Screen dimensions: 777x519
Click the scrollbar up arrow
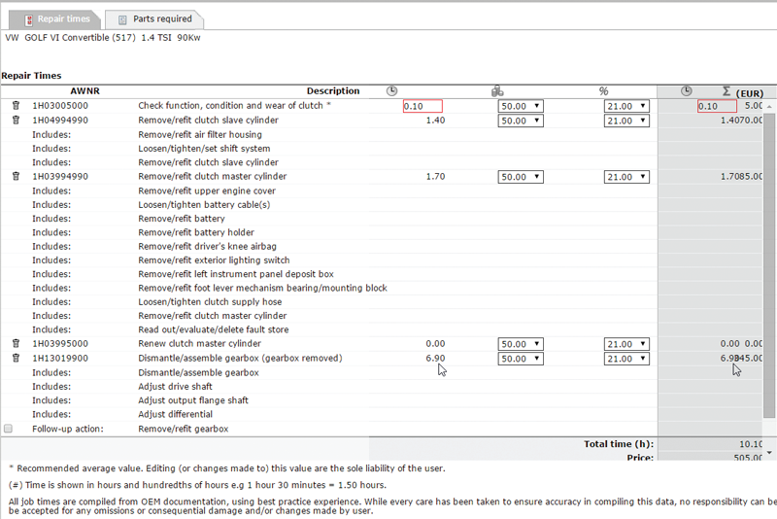769,106
